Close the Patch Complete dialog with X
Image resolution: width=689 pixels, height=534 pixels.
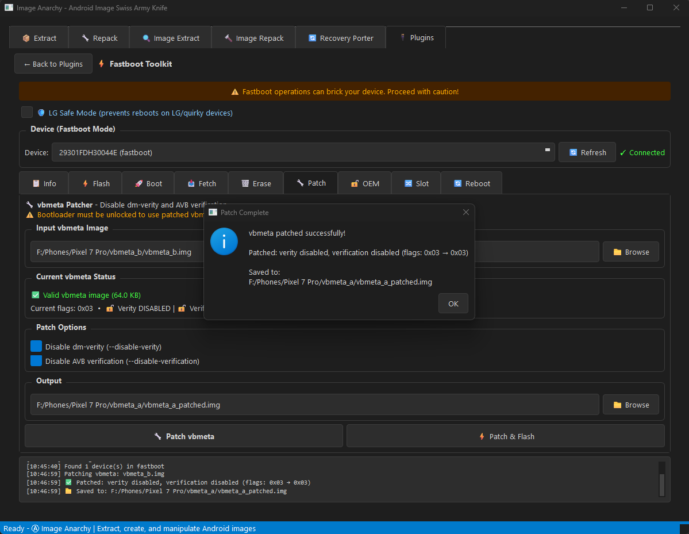click(466, 212)
